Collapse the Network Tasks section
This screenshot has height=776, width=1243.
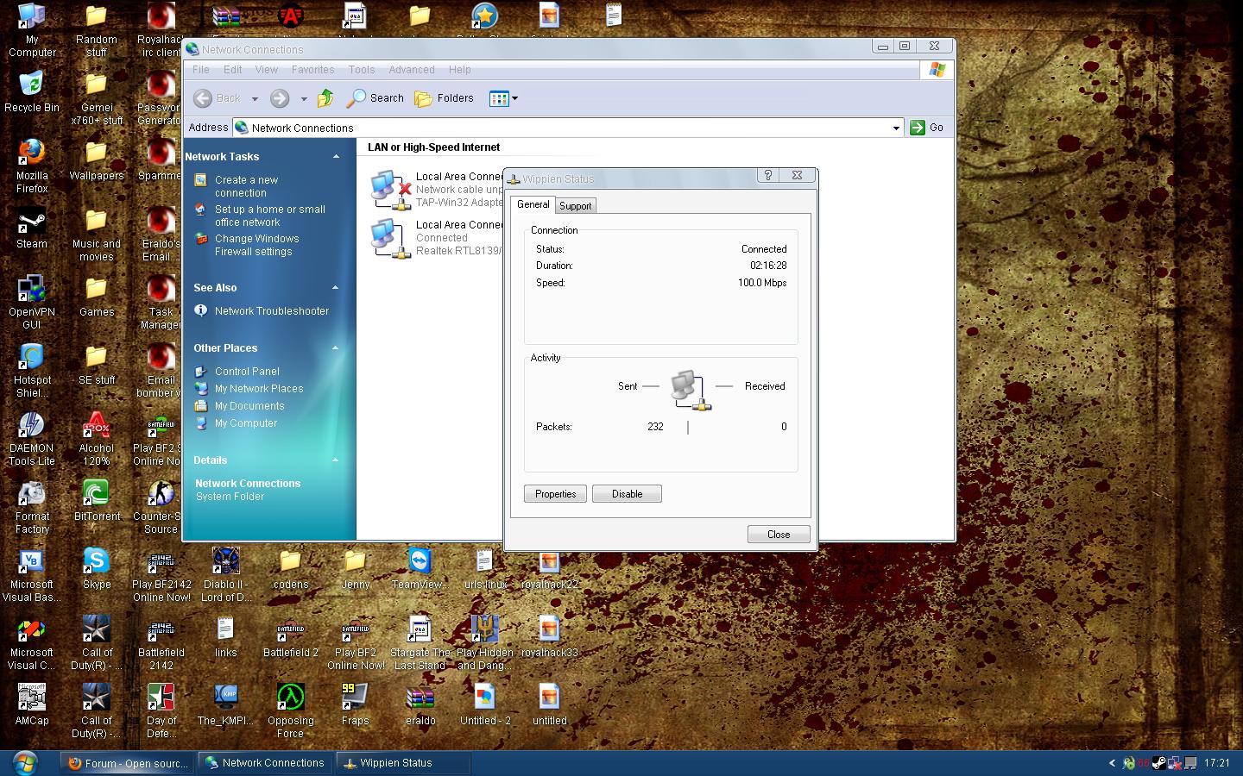click(336, 157)
